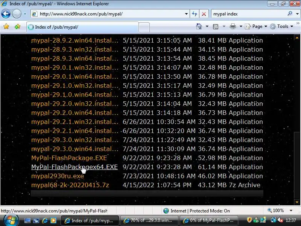
Task: Click the Forward navigation button
Action: tap(17, 14)
